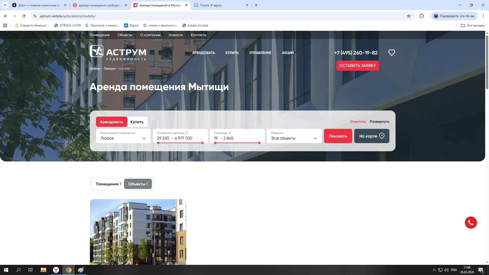Open the site information icon in the address bar
Screen dimensions: 489x275
coord(35,16)
